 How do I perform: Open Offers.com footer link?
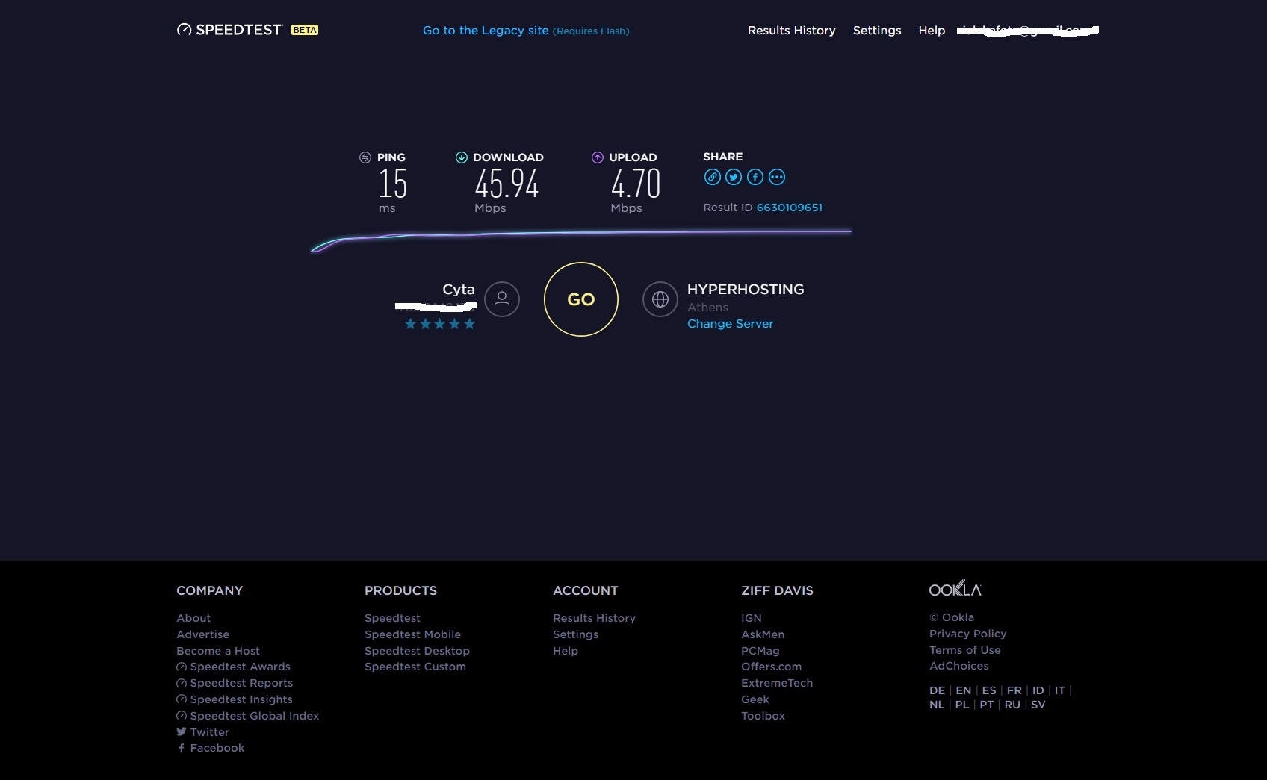pyautogui.click(x=771, y=667)
